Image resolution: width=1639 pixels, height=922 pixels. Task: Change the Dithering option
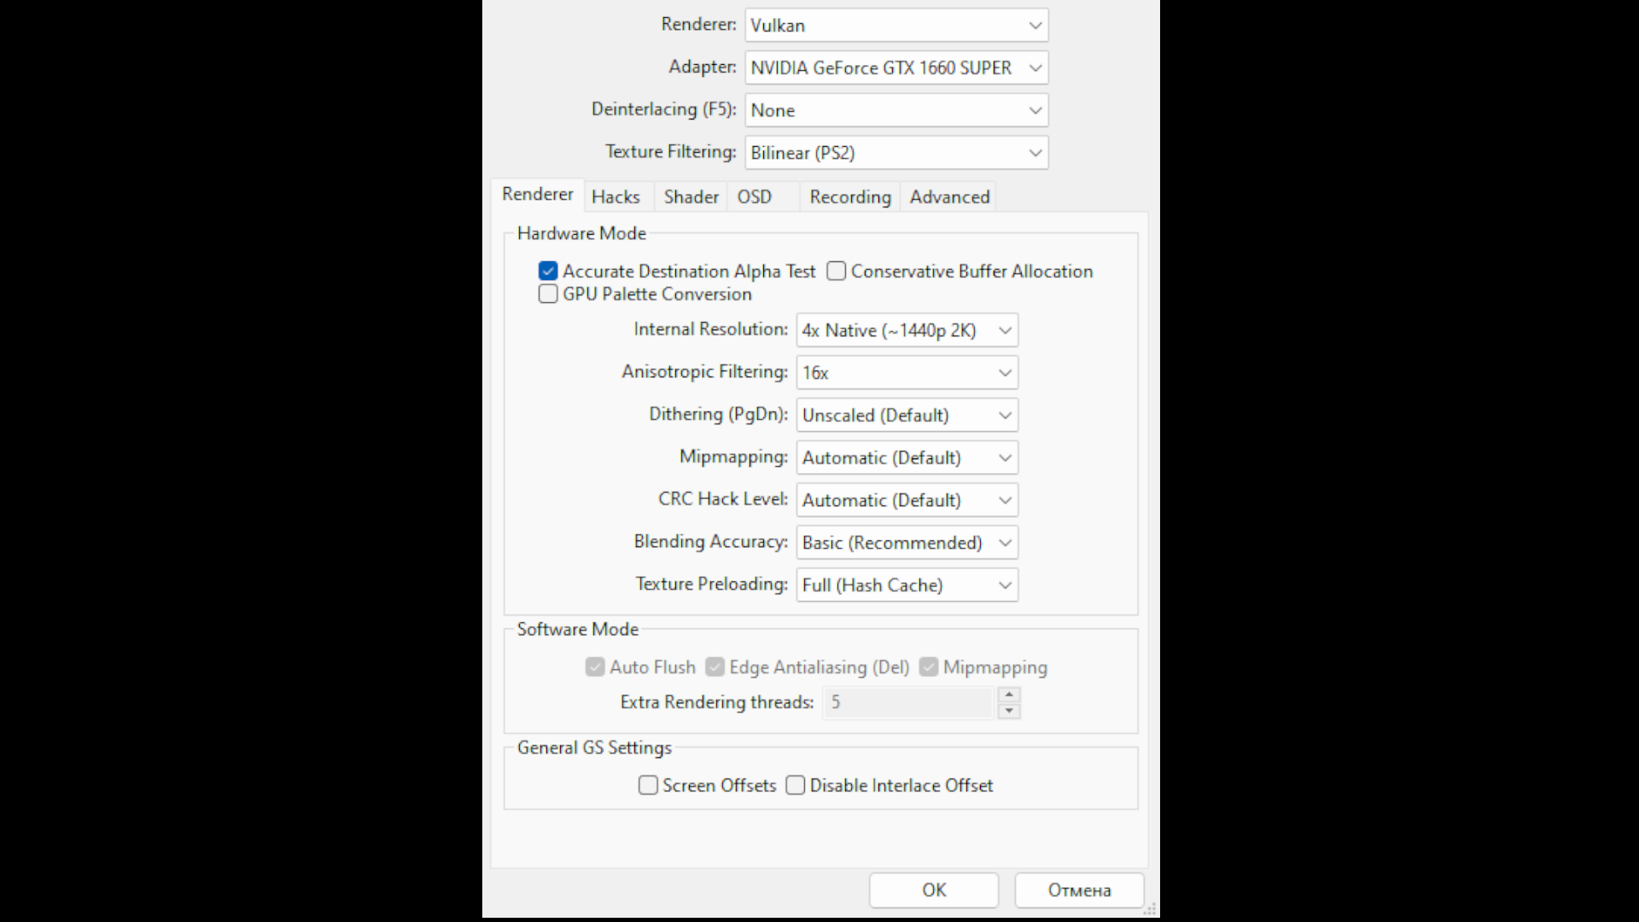907,415
